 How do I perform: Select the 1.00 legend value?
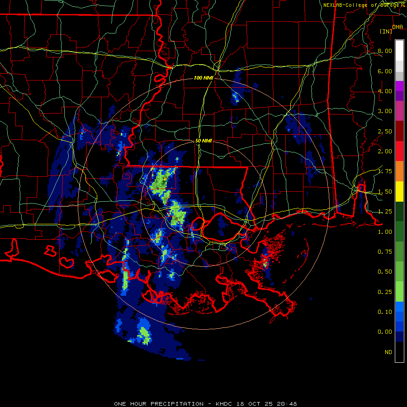point(385,232)
